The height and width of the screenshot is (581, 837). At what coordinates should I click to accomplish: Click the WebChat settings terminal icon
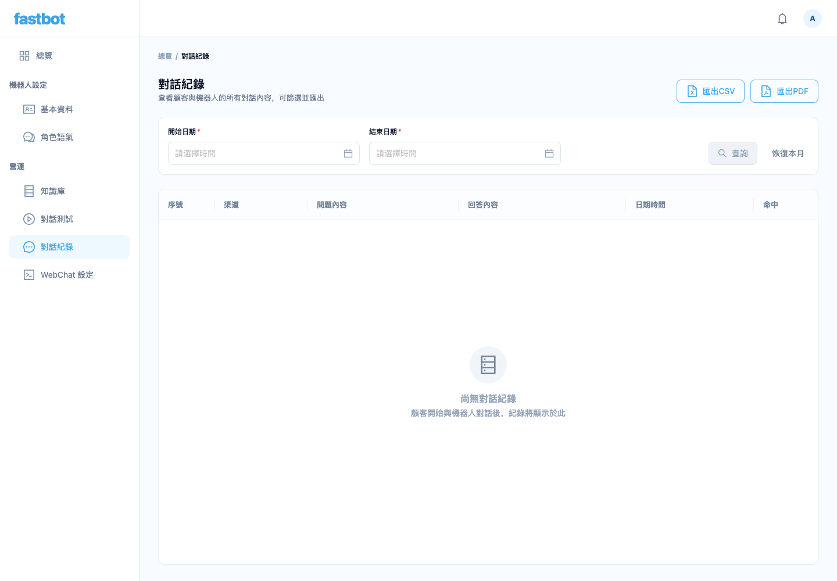click(x=29, y=275)
